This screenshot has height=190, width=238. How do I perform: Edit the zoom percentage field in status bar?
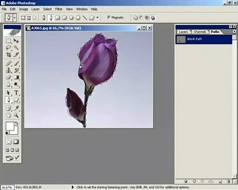click(7, 187)
